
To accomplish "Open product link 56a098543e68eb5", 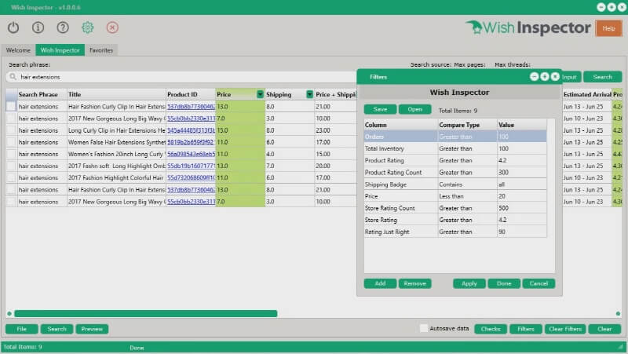I will coord(191,154).
